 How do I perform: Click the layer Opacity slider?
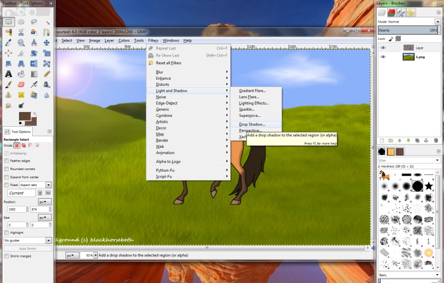[x=408, y=30]
